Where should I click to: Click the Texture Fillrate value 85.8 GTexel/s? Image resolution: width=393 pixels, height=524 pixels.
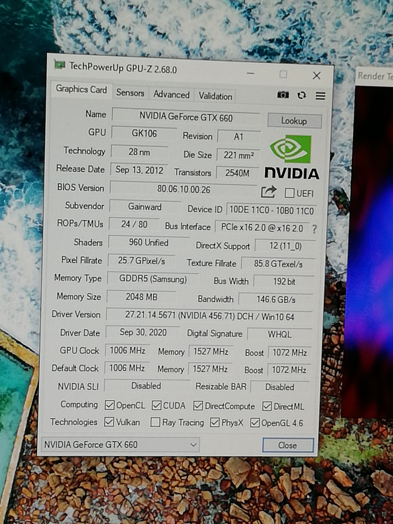278,264
